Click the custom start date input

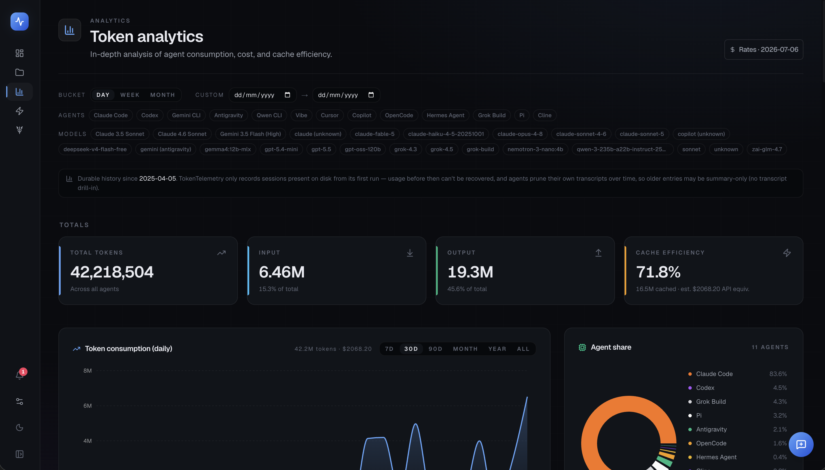click(x=263, y=95)
